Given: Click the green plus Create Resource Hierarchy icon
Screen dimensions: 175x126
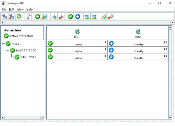Looking at the screenshot, I should [37, 17].
